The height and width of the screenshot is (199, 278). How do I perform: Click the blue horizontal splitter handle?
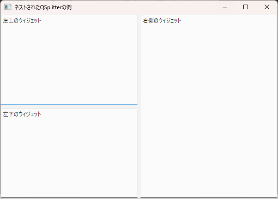(69, 105)
